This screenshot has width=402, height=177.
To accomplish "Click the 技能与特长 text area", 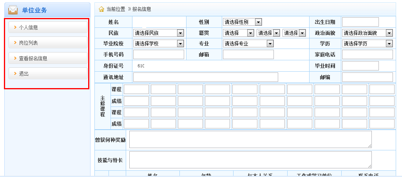I will point(250,160).
